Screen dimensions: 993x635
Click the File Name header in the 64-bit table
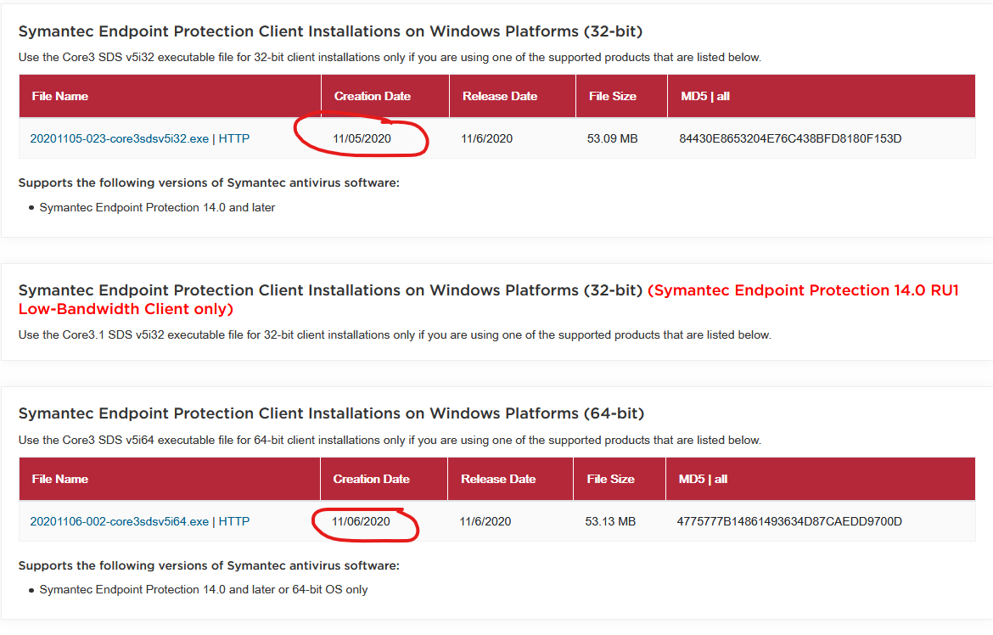click(59, 479)
